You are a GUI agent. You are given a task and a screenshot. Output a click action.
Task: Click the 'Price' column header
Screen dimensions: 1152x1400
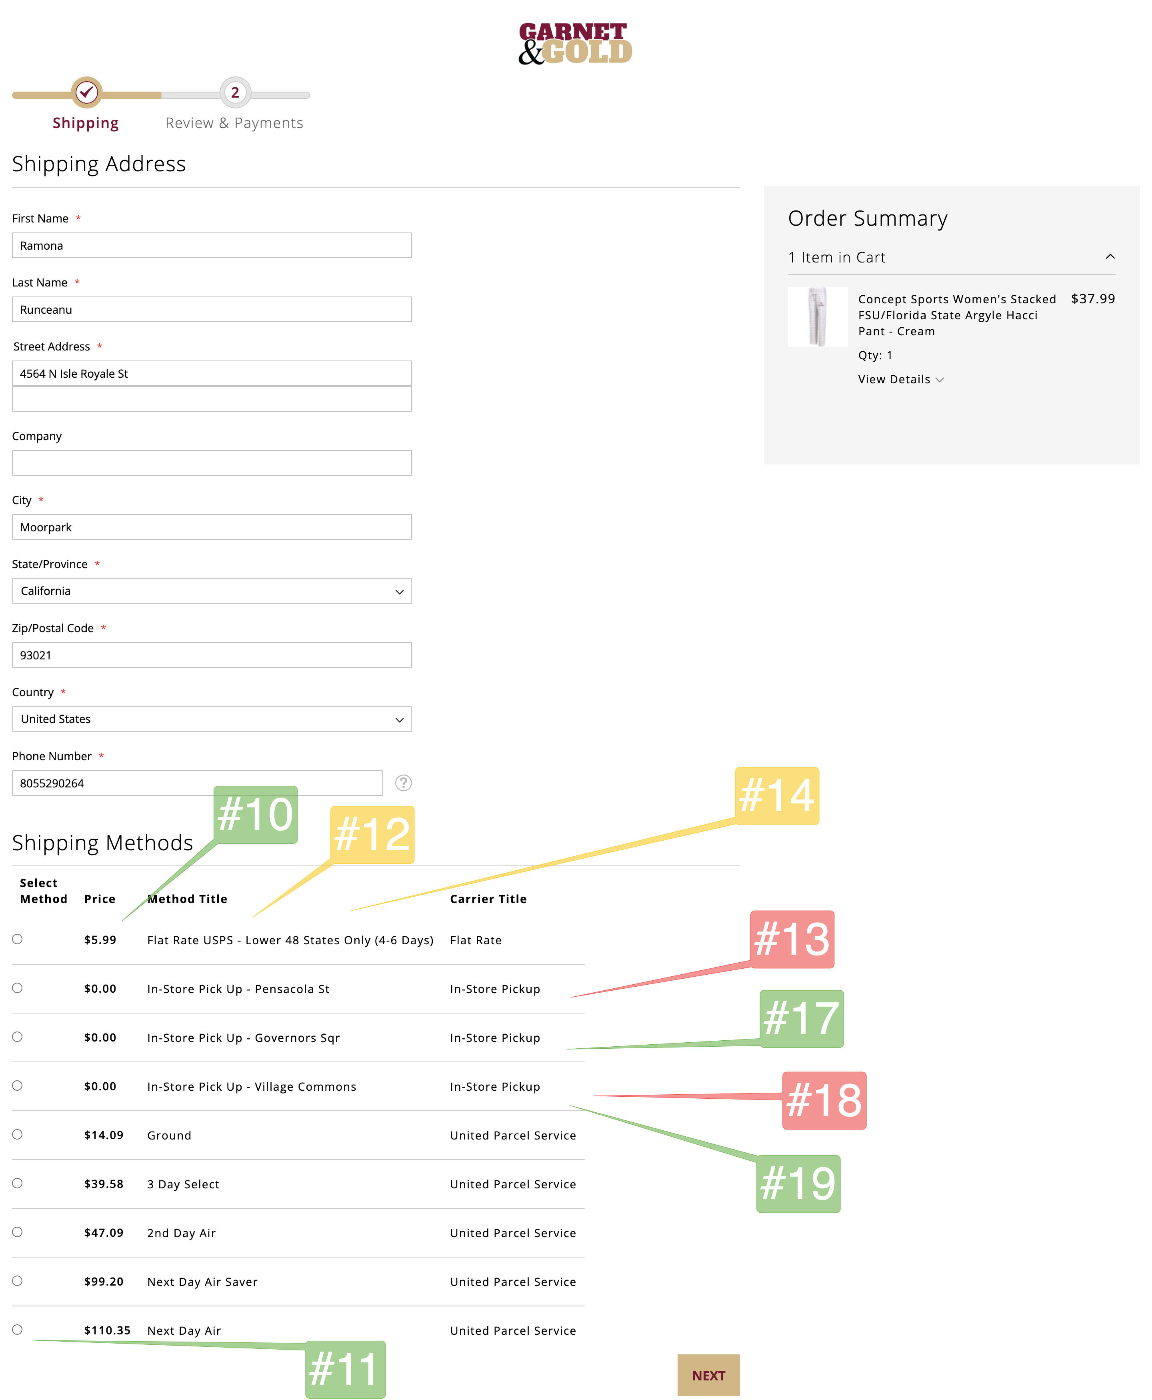(x=100, y=899)
